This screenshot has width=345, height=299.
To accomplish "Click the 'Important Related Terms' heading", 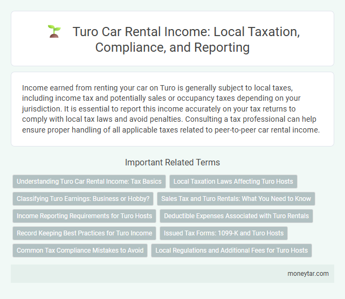I will [x=172, y=163].
